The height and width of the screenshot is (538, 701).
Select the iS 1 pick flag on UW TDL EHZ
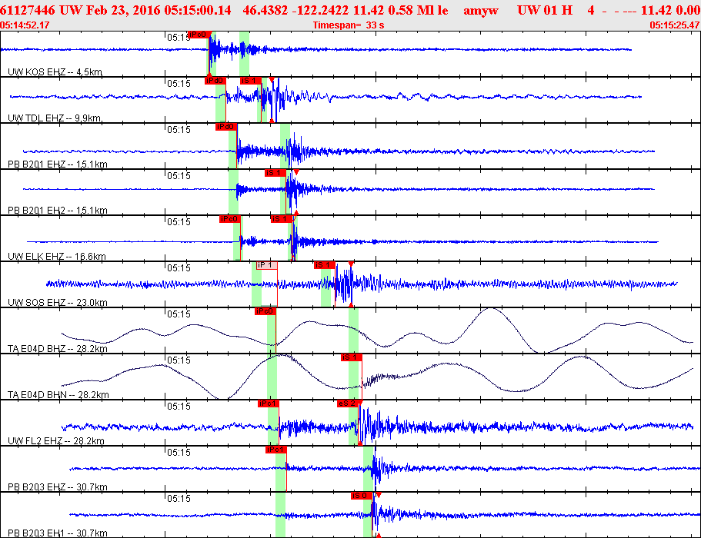pyautogui.click(x=250, y=81)
